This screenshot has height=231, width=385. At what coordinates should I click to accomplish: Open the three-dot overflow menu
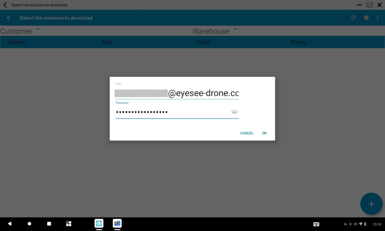point(378,18)
